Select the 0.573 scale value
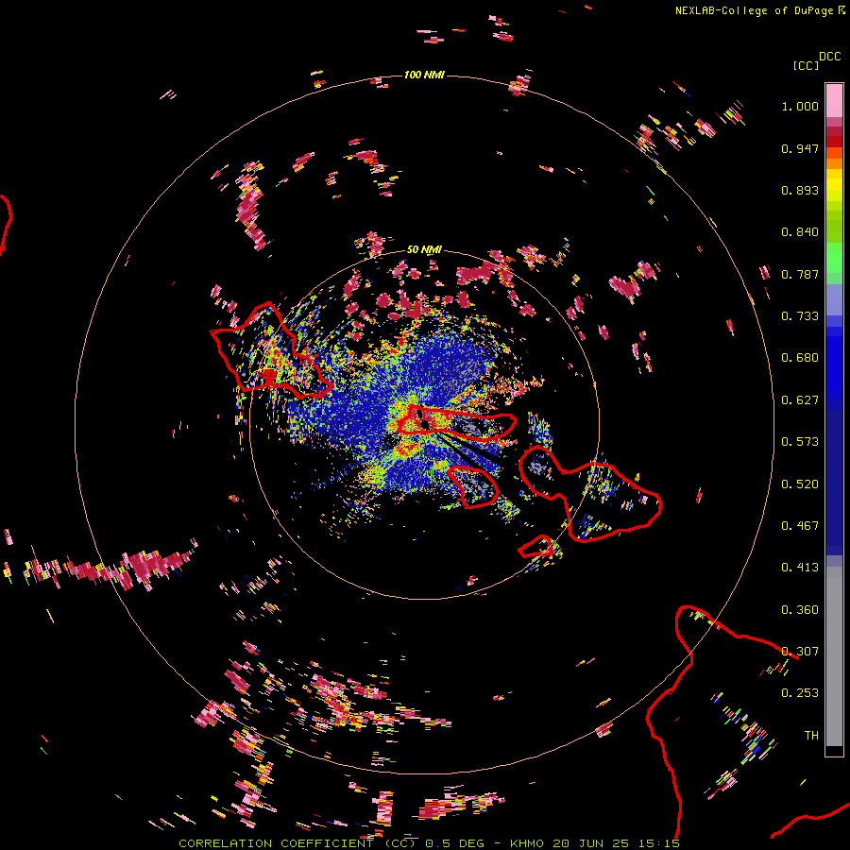This screenshot has height=850, width=850. click(800, 442)
